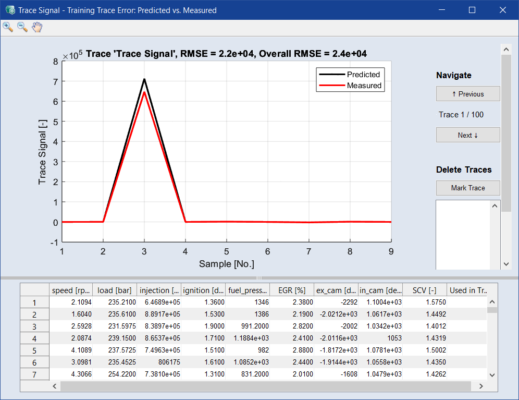Click the Measured legend entry
Image resolution: width=519 pixels, height=400 pixels.
pos(364,86)
